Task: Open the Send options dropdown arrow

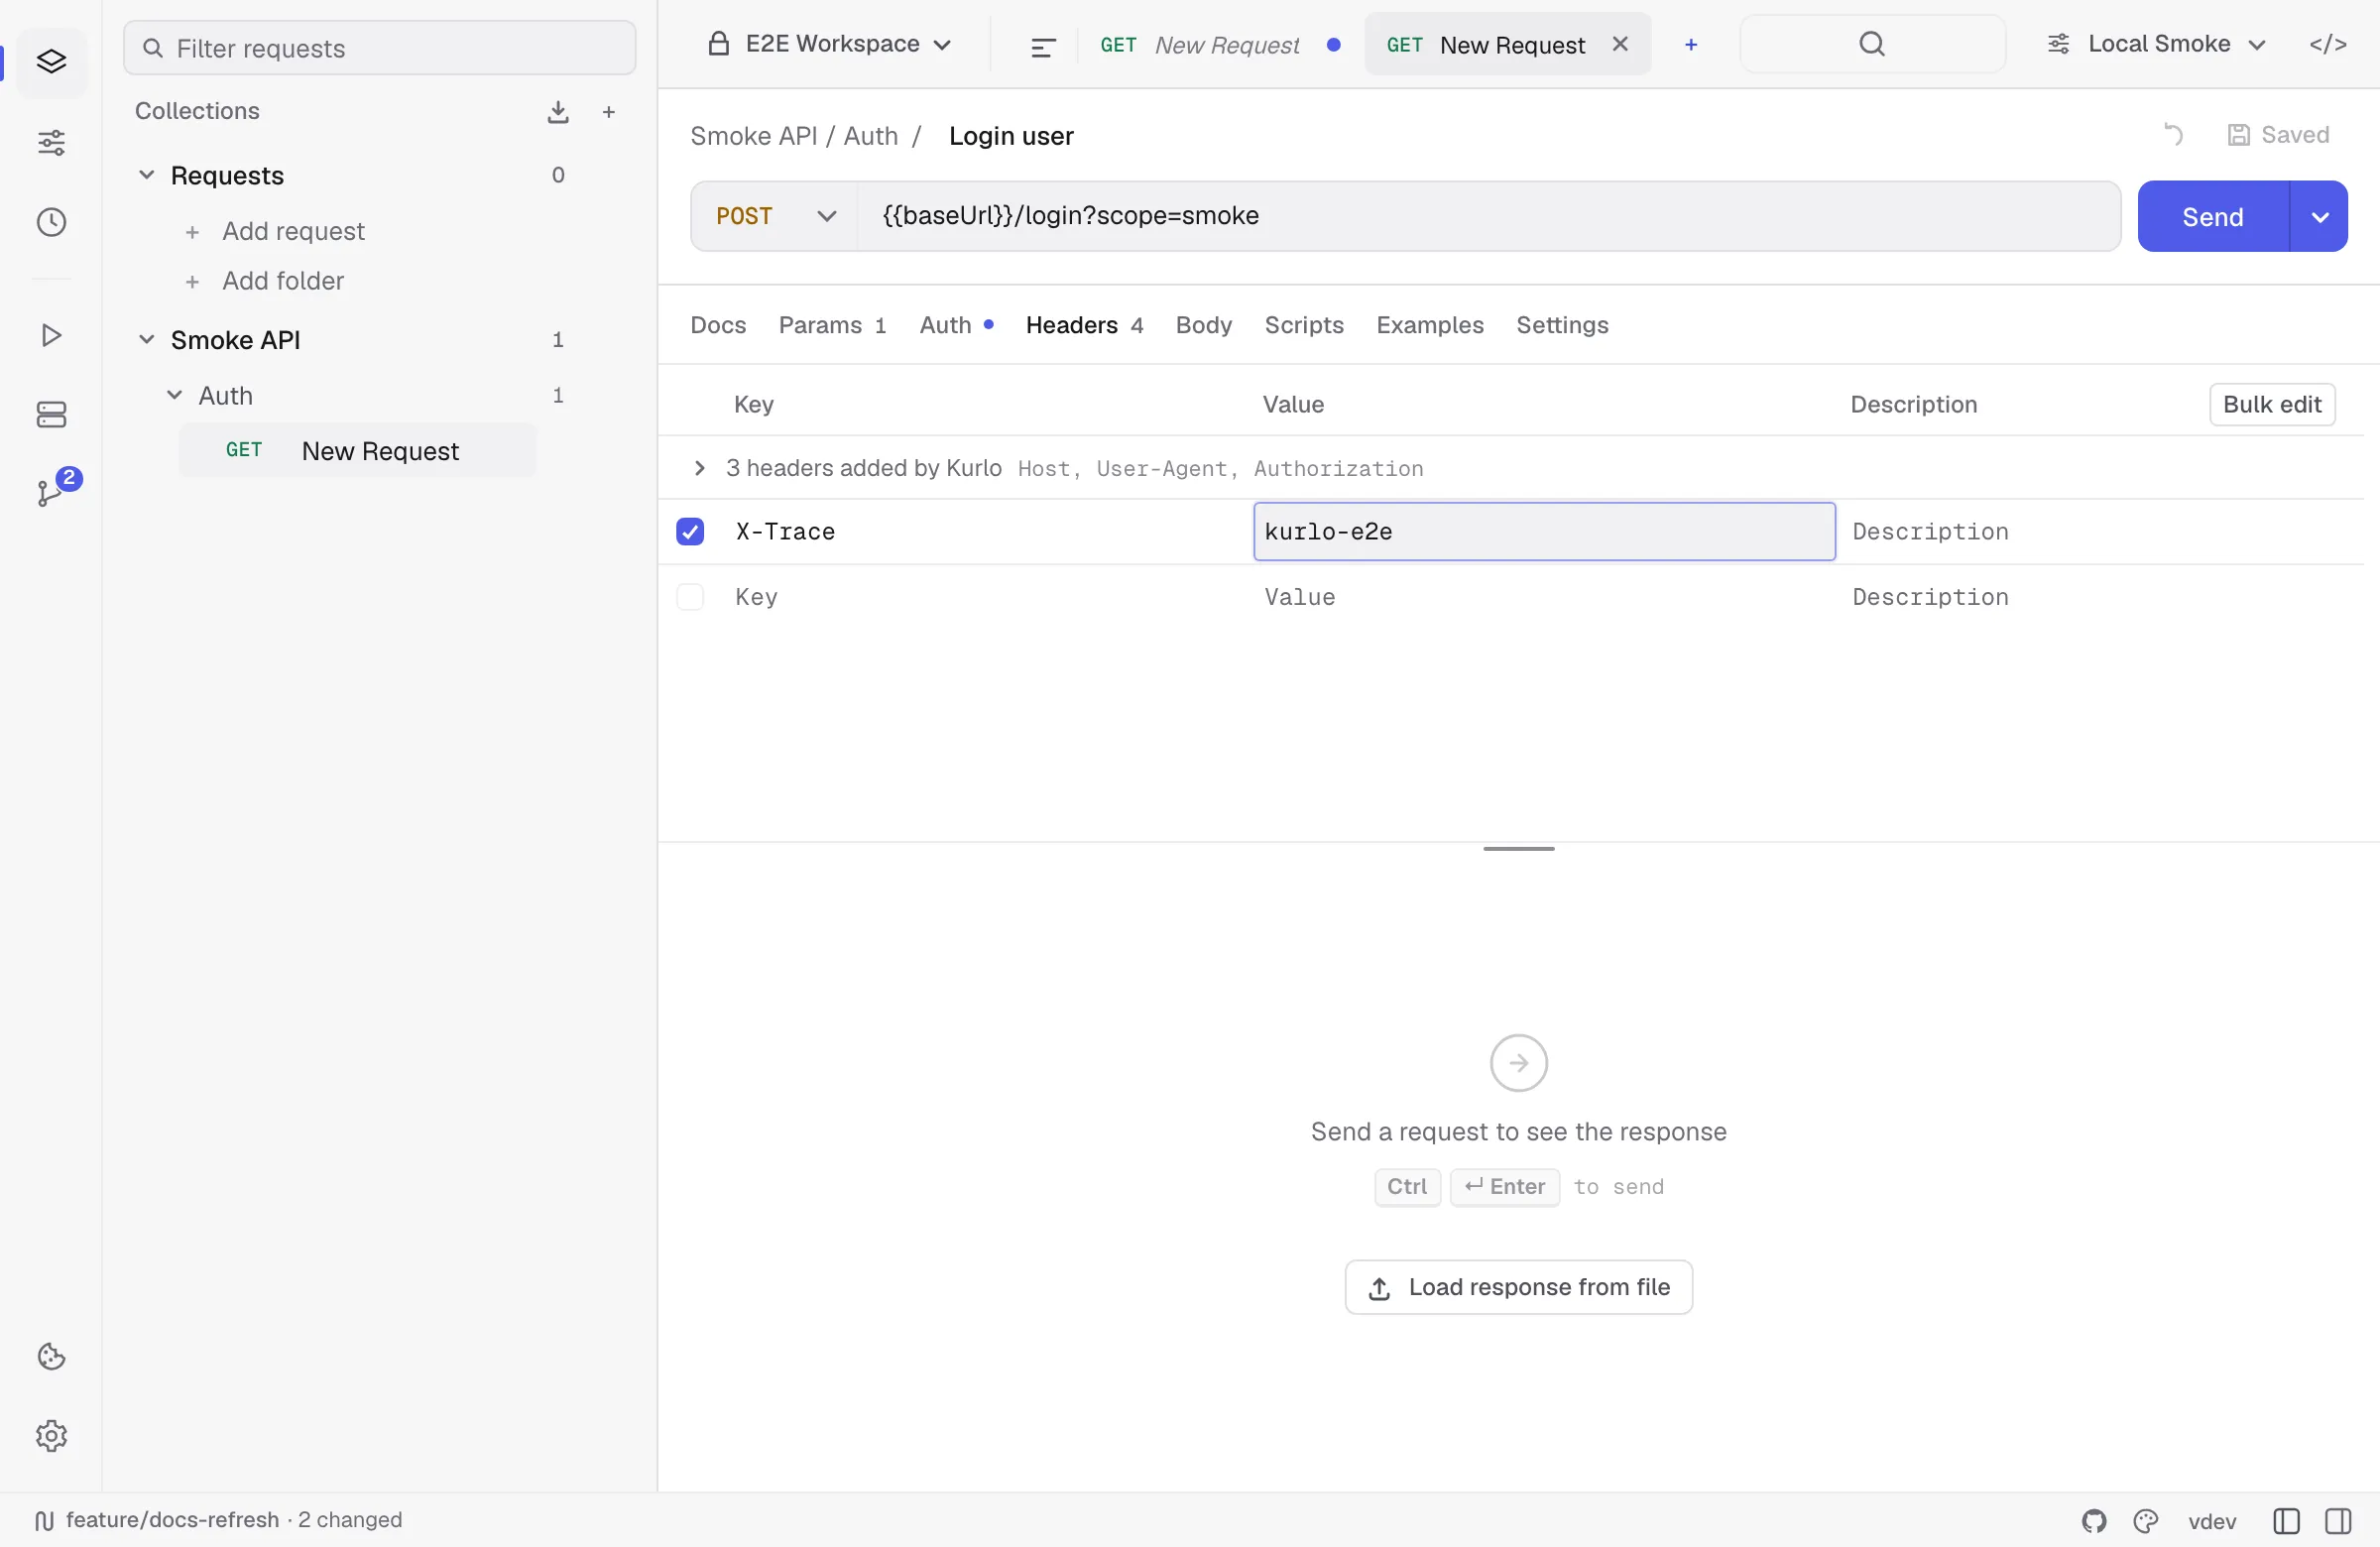Action: click(x=2319, y=216)
